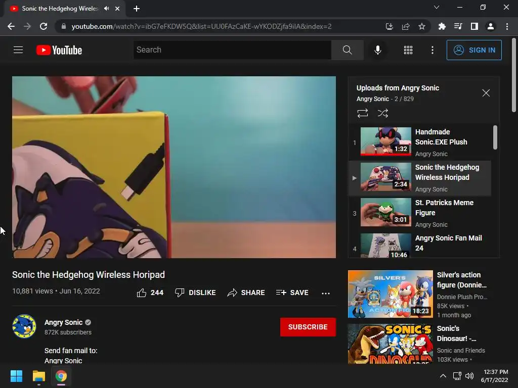Open the tab search chevron
Image resolution: width=518 pixels, height=388 pixels.
coord(437,7)
